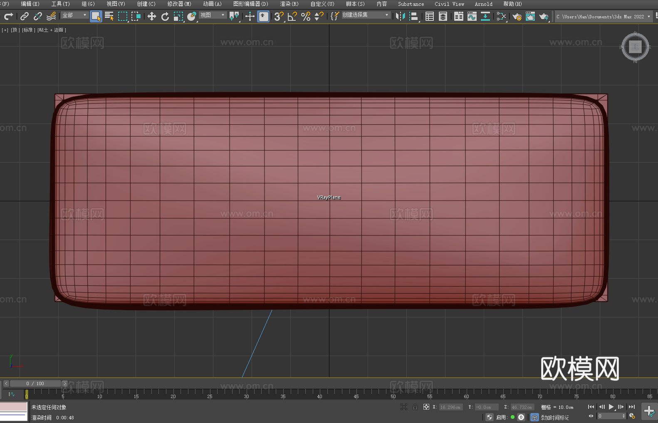Open reference coordinate system dropdown '视图'
This screenshot has width=658, height=423.
[x=213, y=15]
